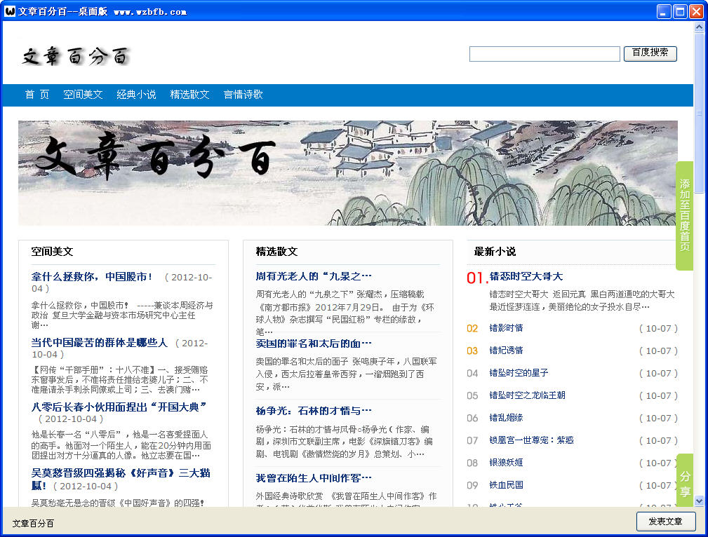Click the orange 02 rank number
This screenshot has width=708, height=537.
click(472, 329)
